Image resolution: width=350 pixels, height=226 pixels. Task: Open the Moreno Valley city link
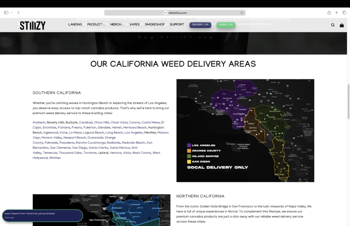coord(52,138)
